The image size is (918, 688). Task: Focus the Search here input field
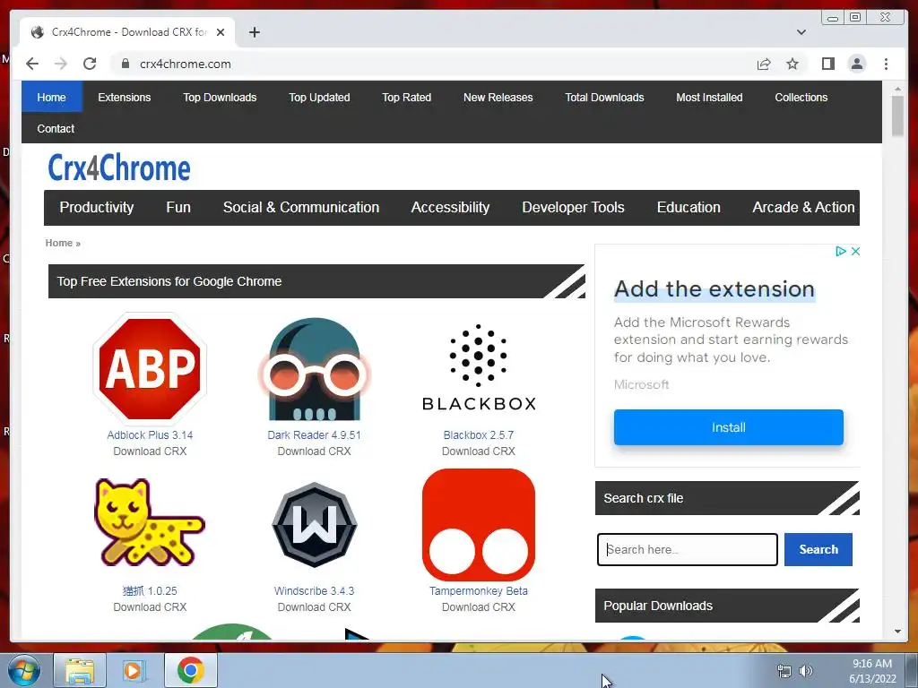click(x=688, y=549)
